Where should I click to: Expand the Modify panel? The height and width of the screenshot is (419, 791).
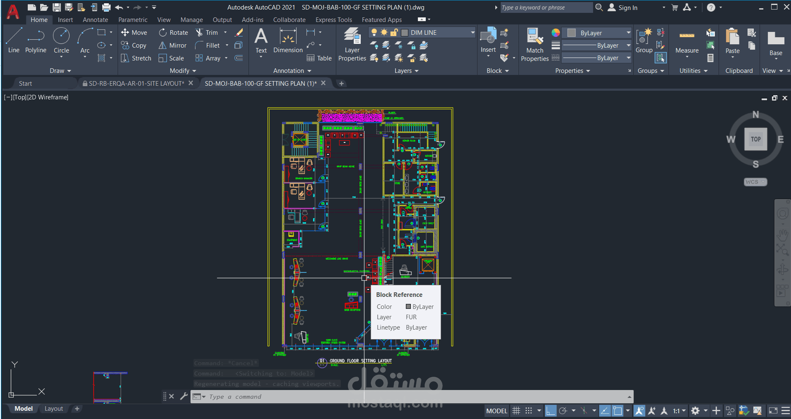click(183, 71)
